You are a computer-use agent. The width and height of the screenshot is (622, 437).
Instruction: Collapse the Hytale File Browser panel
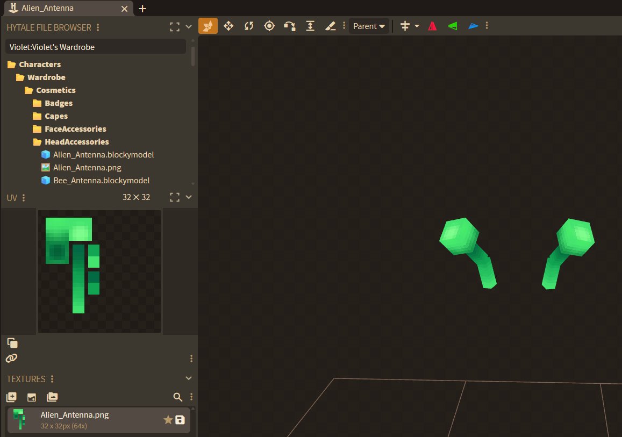pyautogui.click(x=189, y=27)
